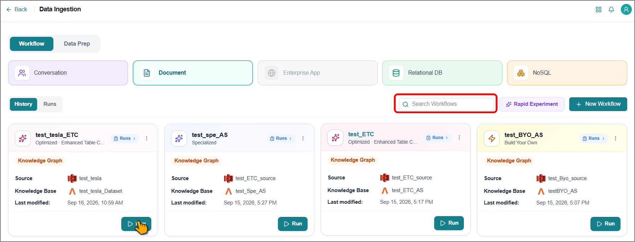Open Runs for test_spe_AS
Viewport: 635px width, 242px height.
click(281, 138)
